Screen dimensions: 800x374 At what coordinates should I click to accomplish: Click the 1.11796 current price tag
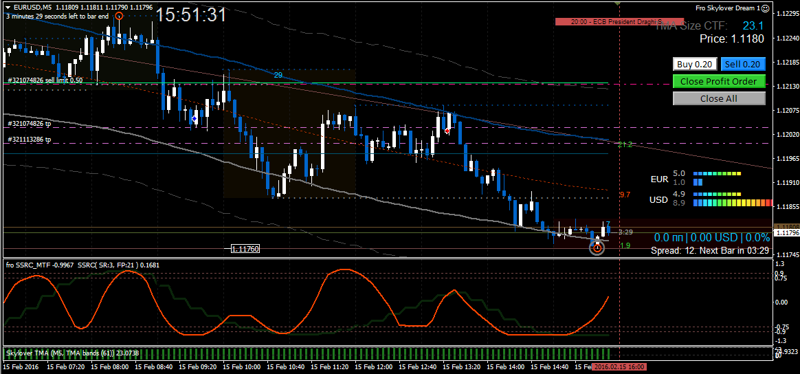[x=787, y=232]
